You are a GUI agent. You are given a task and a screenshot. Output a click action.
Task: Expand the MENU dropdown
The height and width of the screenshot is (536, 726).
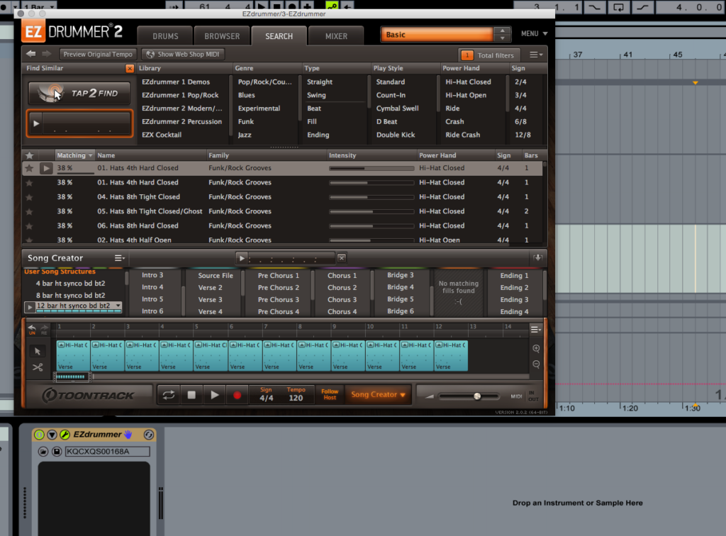click(x=534, y=34)
